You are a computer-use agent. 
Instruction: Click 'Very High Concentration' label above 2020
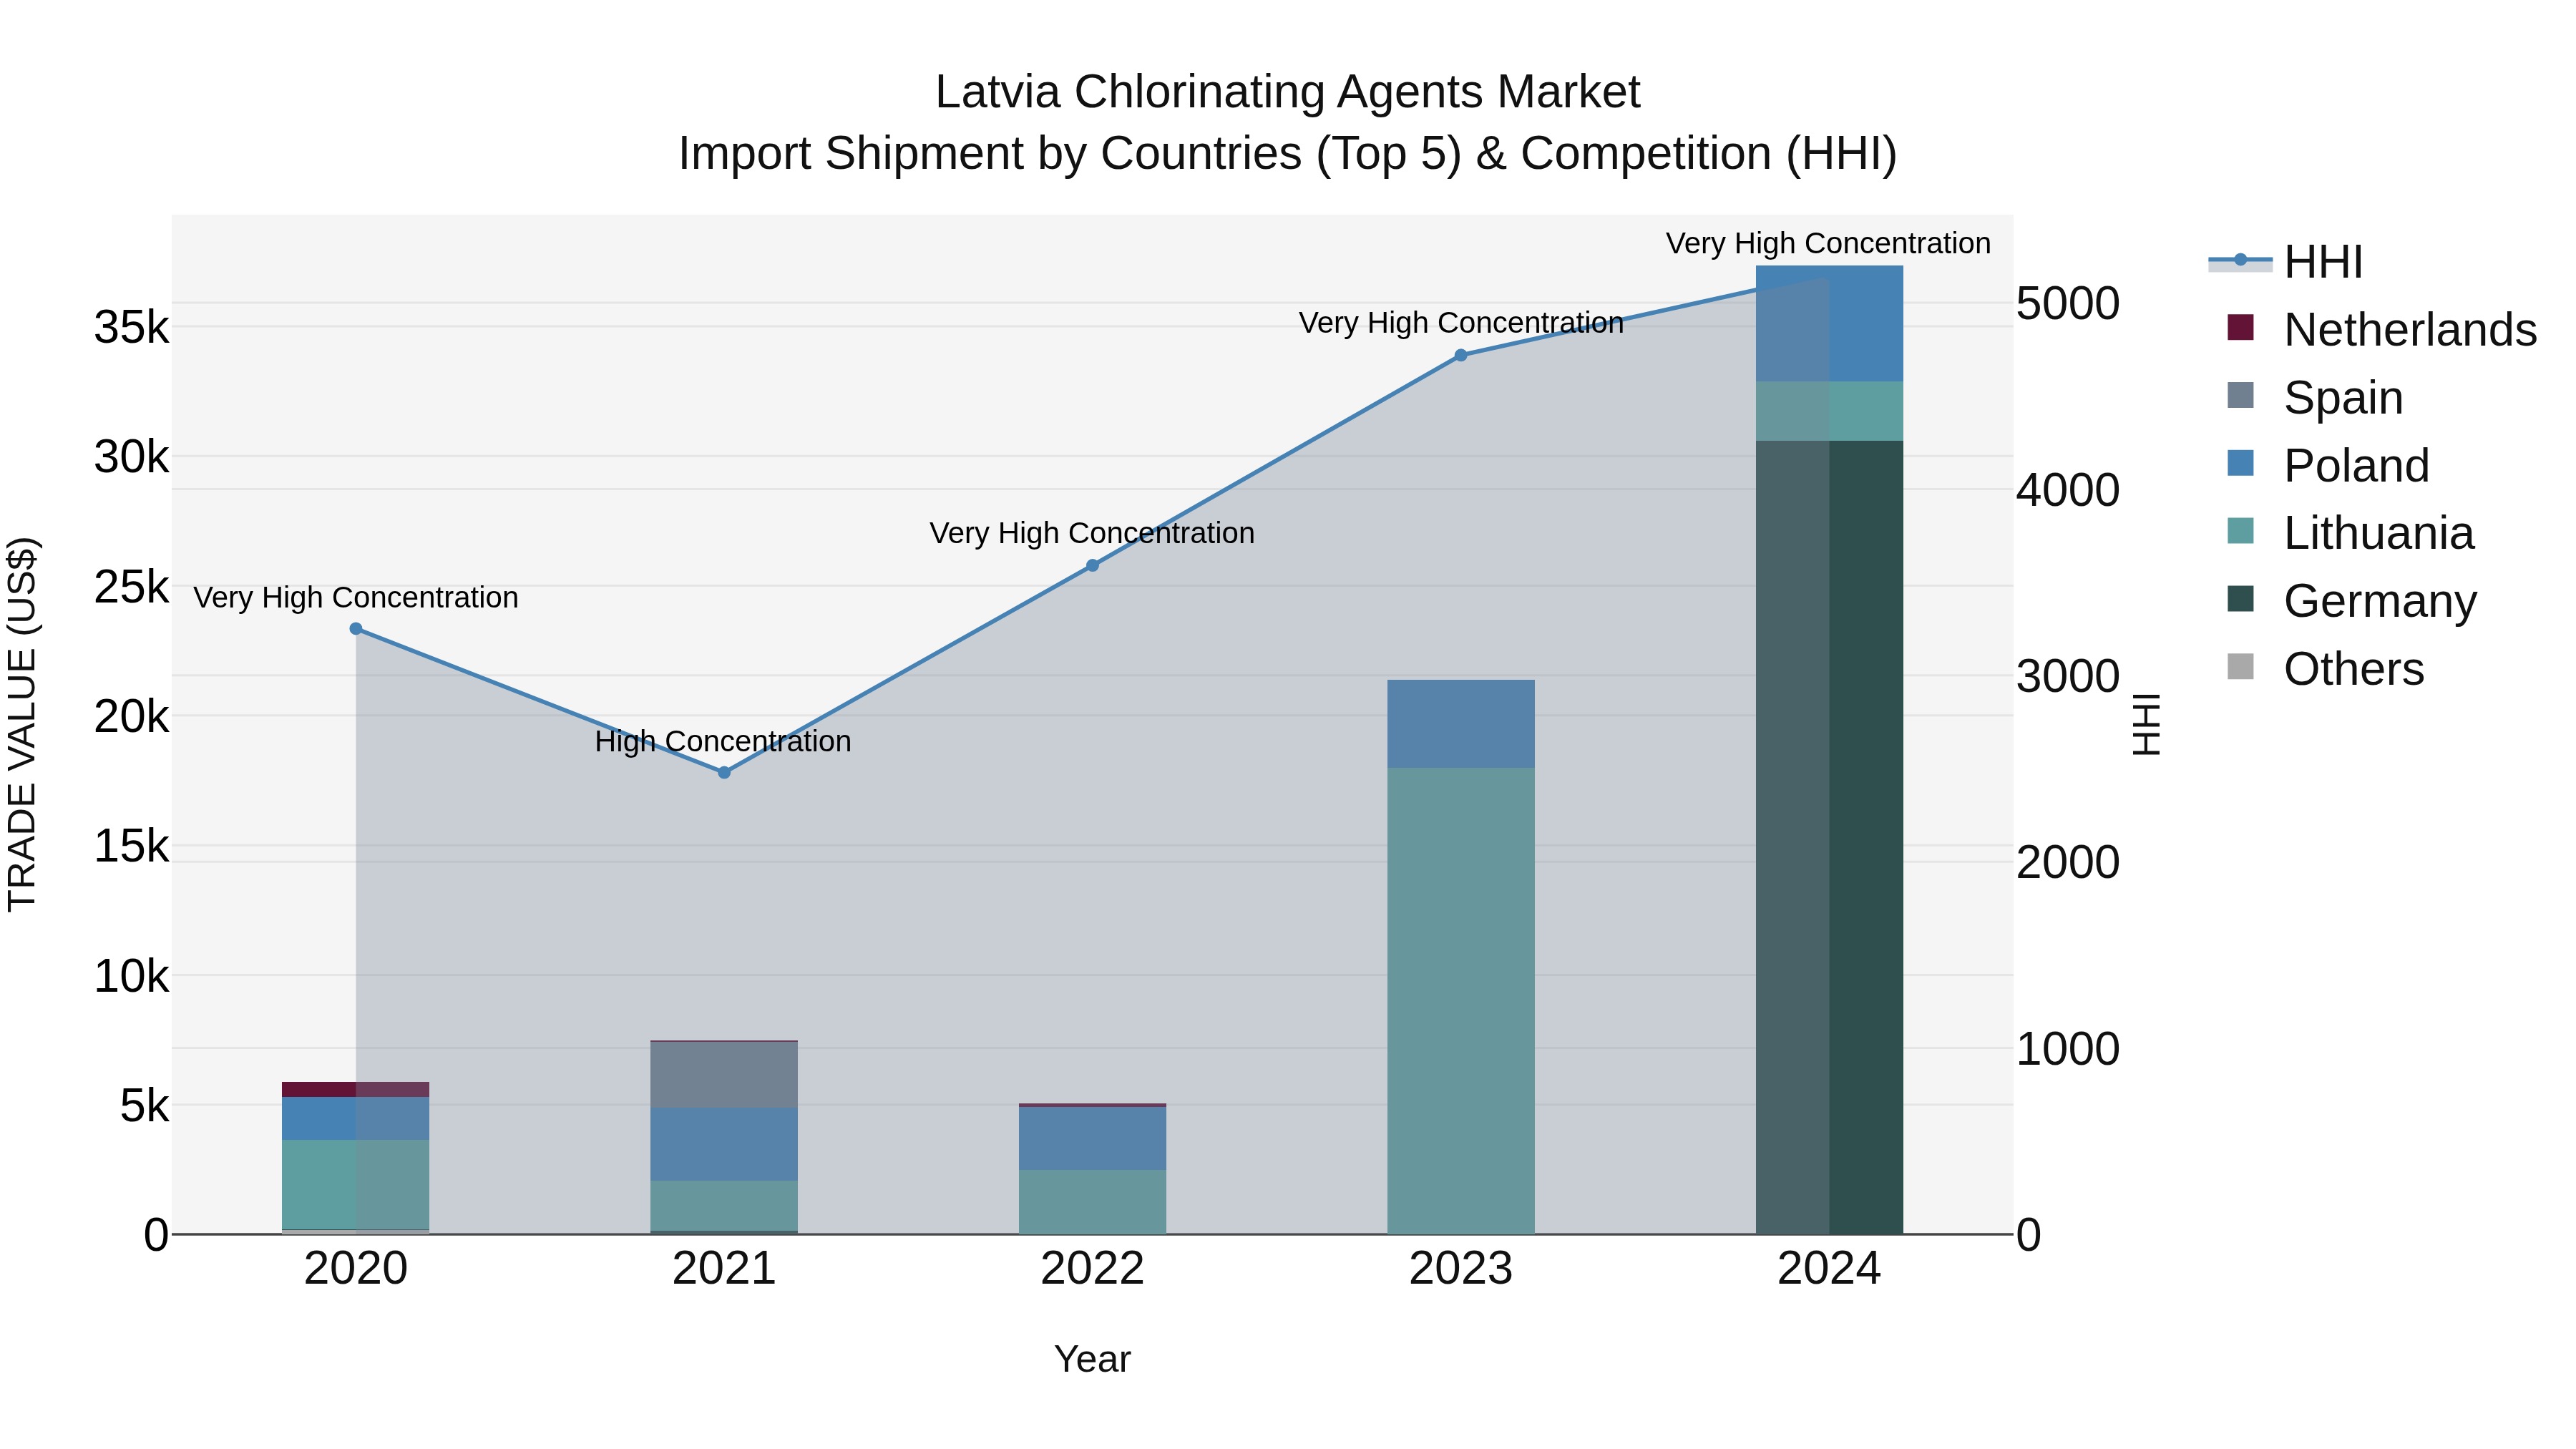click(x=356, y=598)
